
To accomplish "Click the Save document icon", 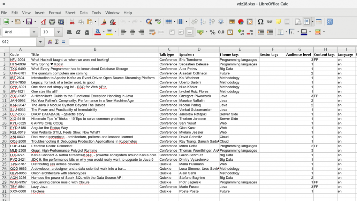I will (29, 22).
